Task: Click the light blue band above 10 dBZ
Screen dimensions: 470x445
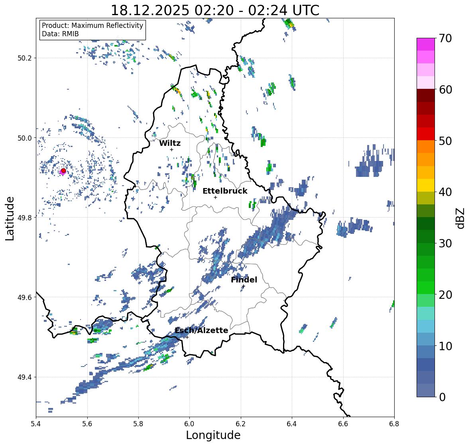Action: click(426, 326)
